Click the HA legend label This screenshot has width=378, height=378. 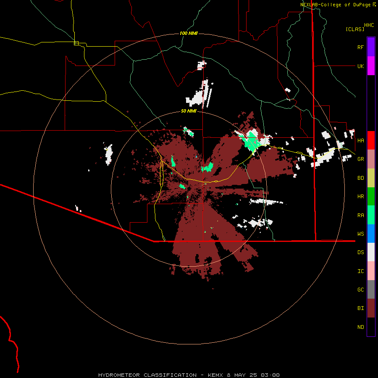[x=360, y=140]
